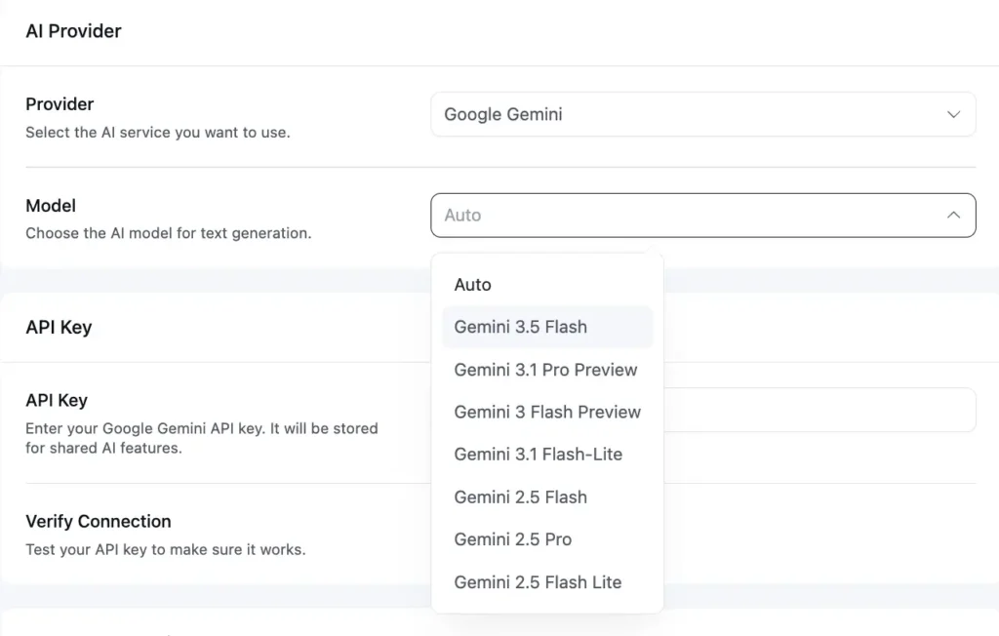This screenshot has height=636, width=999.
Task: Choose Gemini 2.5 Flash Lite option
Action: click(547, 581)
